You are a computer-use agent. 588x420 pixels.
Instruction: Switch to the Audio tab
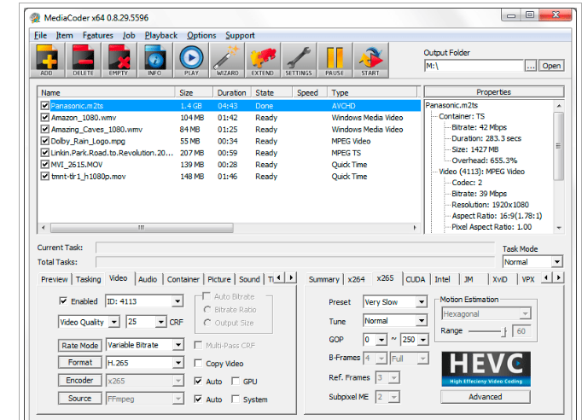click(x=147, y=279)
